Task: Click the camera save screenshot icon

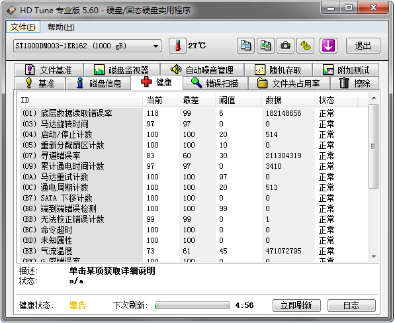Action: pos(285,46)
